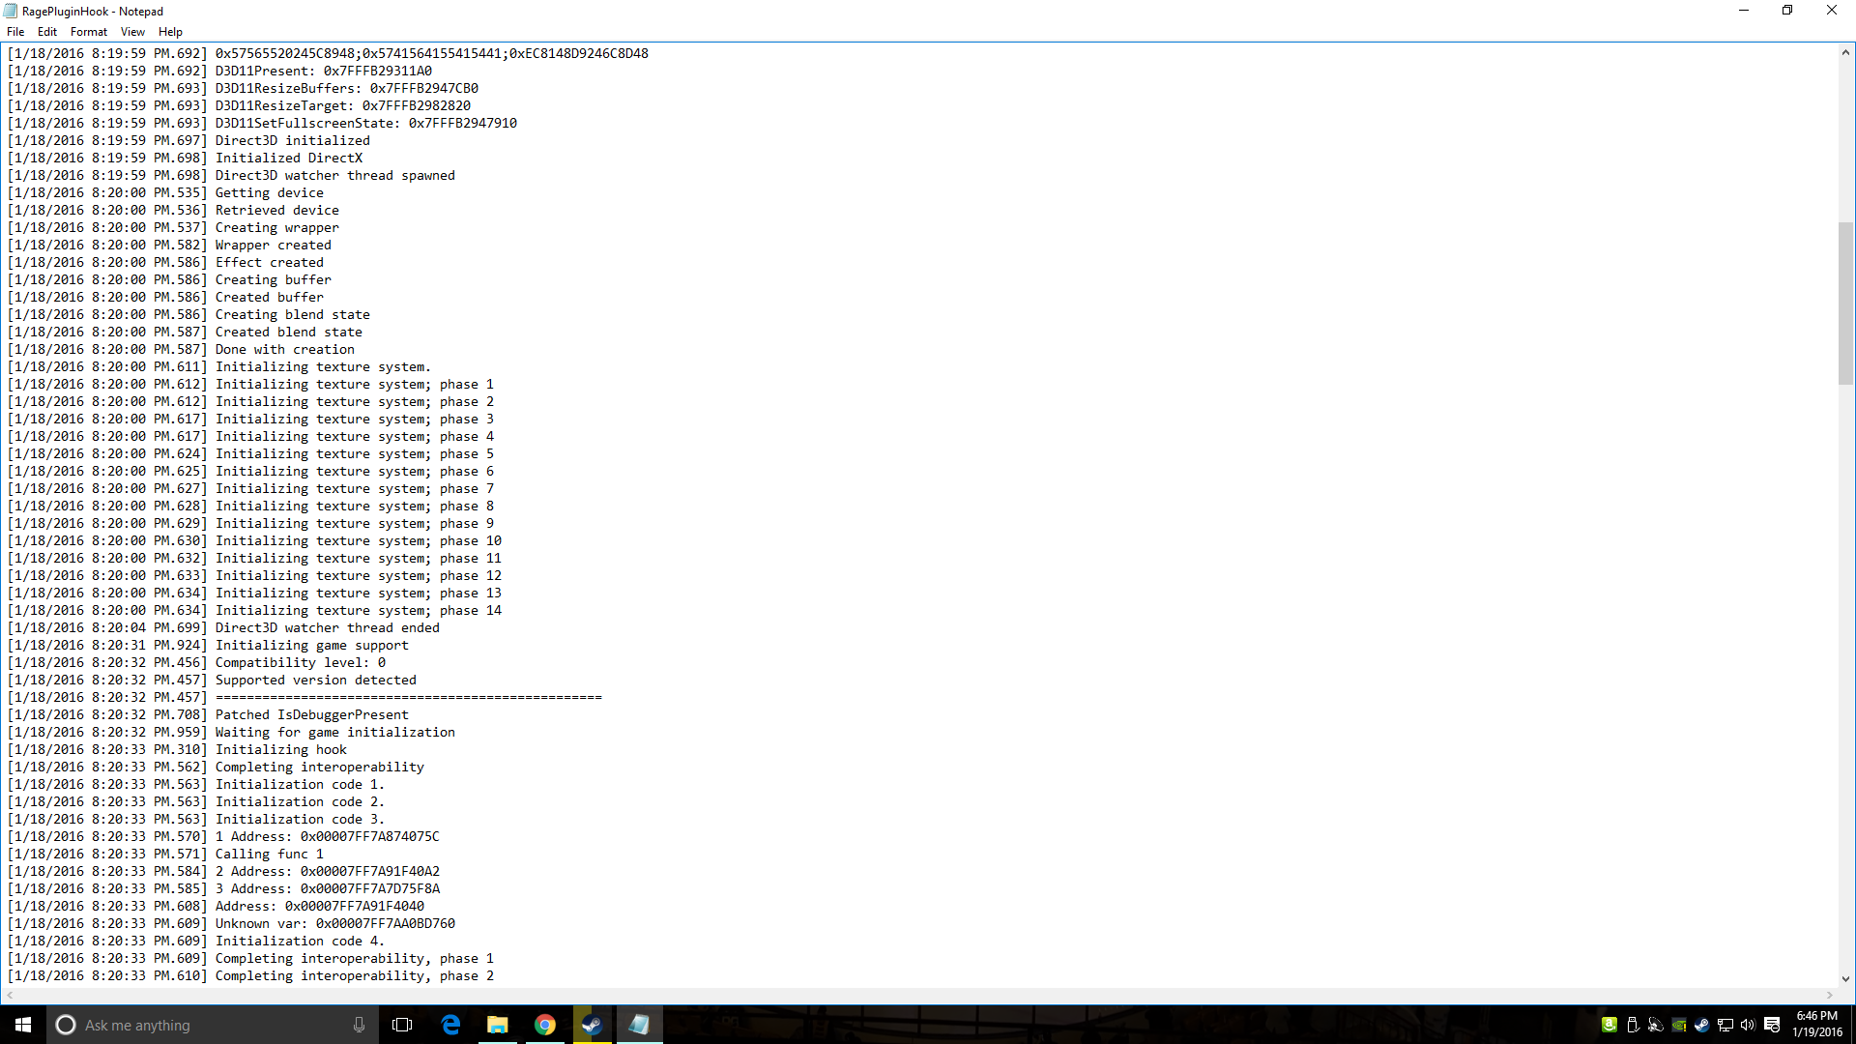Open the Action Center notifications icon
This screenshot has width=1856, height=1044.
point(1772,1025)
